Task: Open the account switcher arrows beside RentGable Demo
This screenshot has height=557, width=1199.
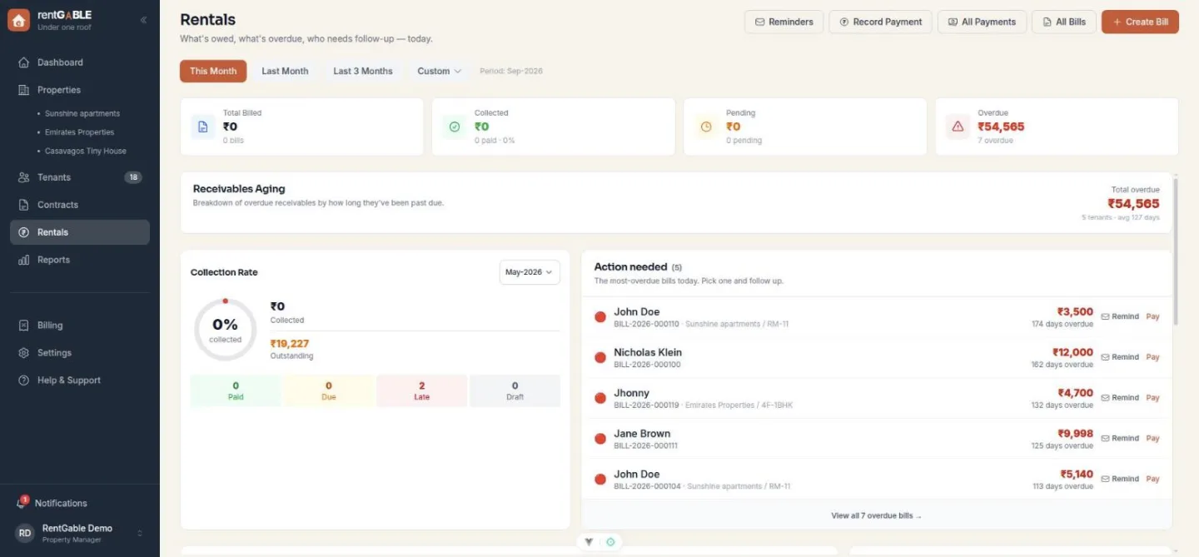Action: [x=140, y=533]
